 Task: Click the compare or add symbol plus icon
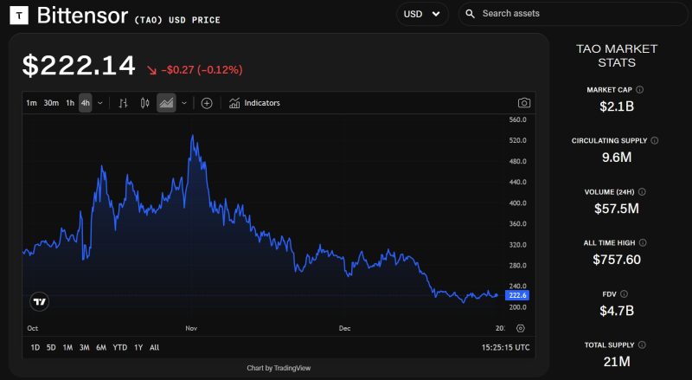207,103
